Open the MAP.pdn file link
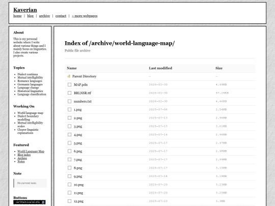This screenshot has width=275, height=206. click(80, 84)
